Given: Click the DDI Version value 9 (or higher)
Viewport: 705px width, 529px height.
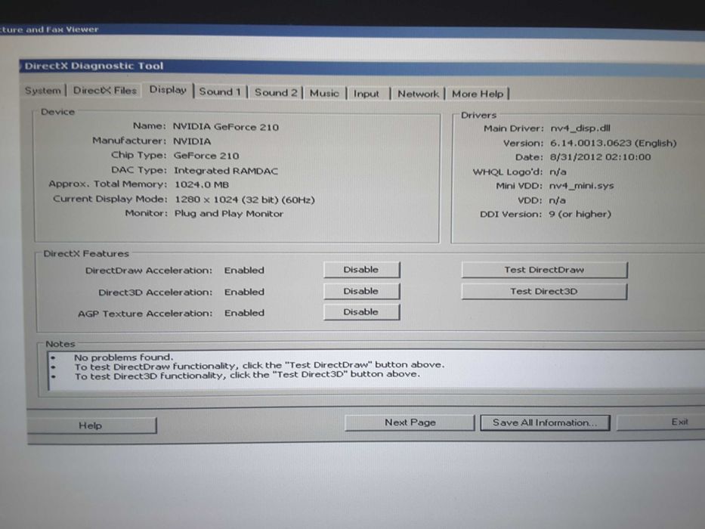Looking at the screenshot, I should (580, 214).
